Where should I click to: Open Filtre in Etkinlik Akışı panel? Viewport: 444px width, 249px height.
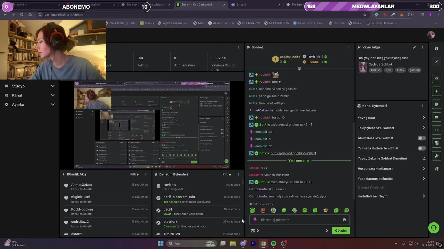(x=134, y=174)
